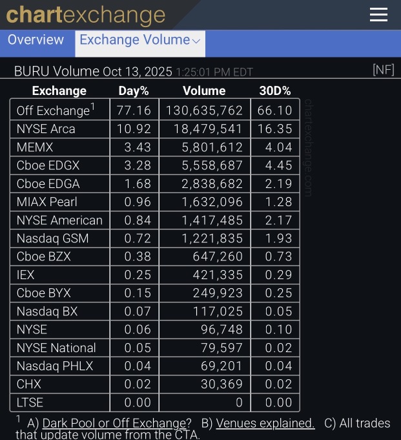
Task: Sort by the Exchange column header
Action: pos(59,91)
